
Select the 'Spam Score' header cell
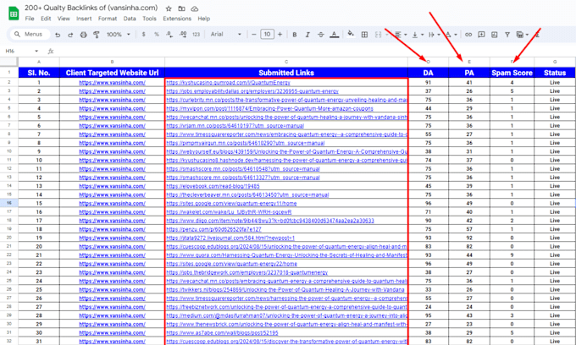click(512, 73)
